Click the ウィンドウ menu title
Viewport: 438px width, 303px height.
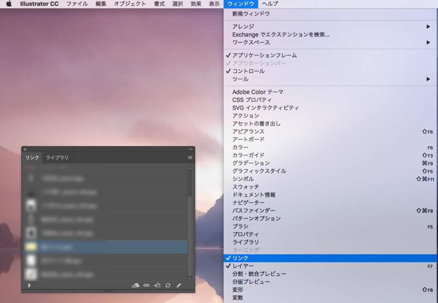(x=241, y=3)
